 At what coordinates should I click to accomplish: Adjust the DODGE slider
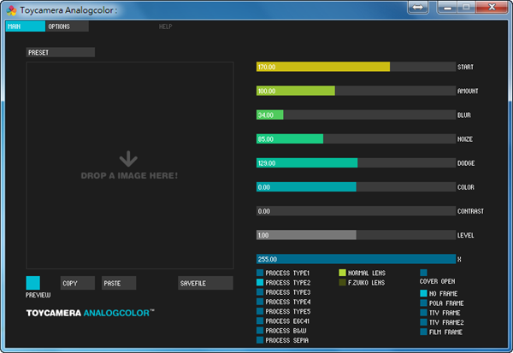coord(356,163)
